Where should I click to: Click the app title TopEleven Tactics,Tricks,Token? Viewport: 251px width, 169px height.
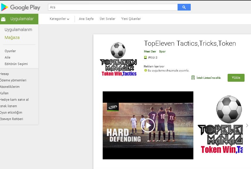(190, 43)
